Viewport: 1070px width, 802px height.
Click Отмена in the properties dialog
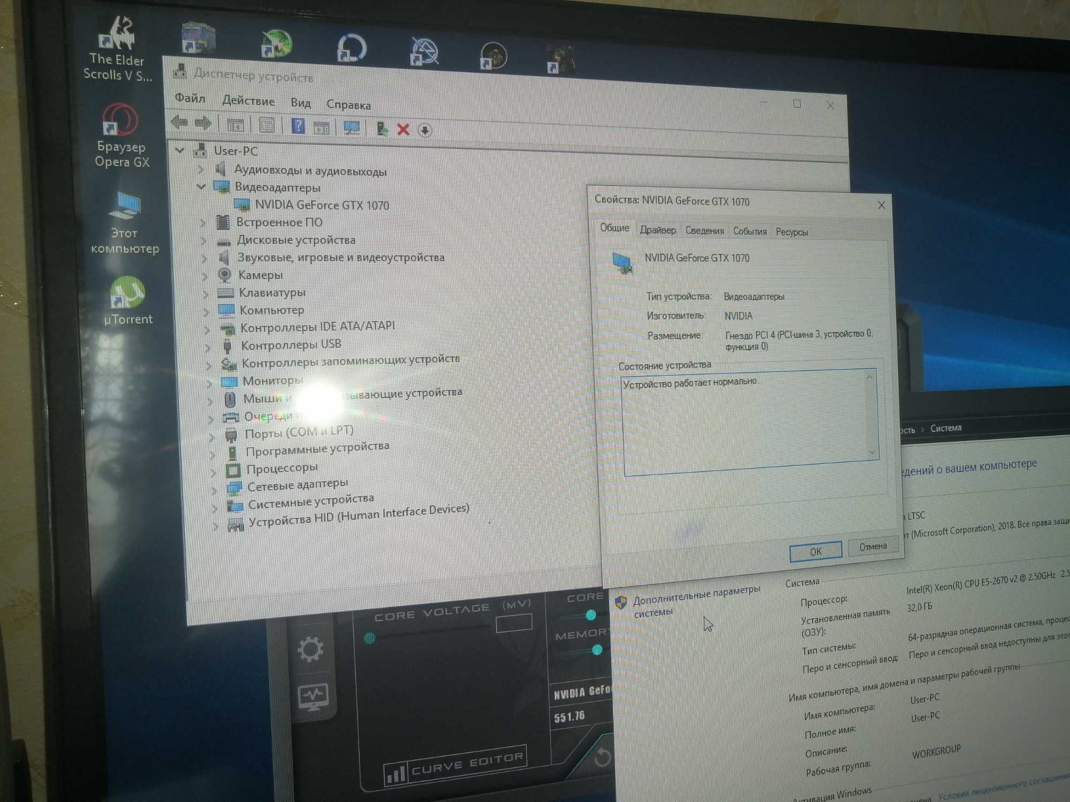[x=873, y=546]
